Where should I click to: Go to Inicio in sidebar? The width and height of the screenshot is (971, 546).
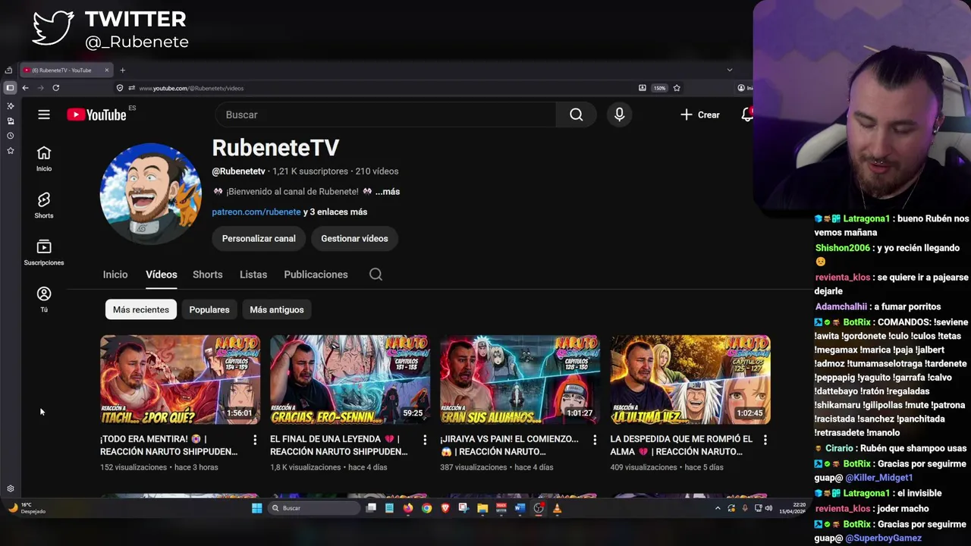tap(44, 158)
